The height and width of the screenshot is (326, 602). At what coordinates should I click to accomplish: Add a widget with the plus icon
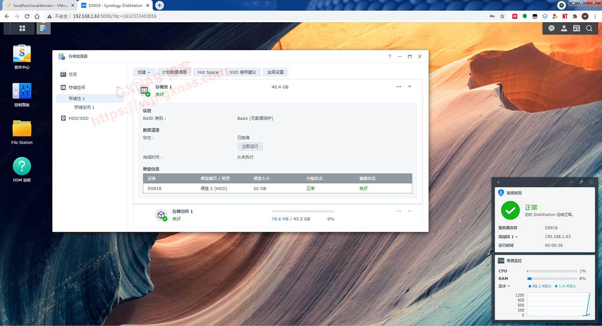(499, 182)
